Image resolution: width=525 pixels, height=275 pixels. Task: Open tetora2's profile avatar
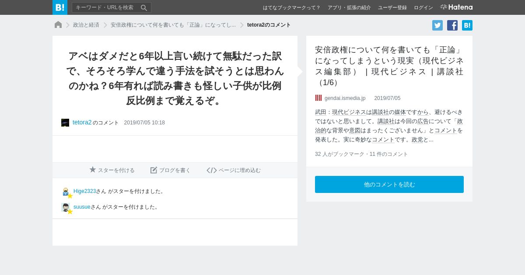point(65,123)
